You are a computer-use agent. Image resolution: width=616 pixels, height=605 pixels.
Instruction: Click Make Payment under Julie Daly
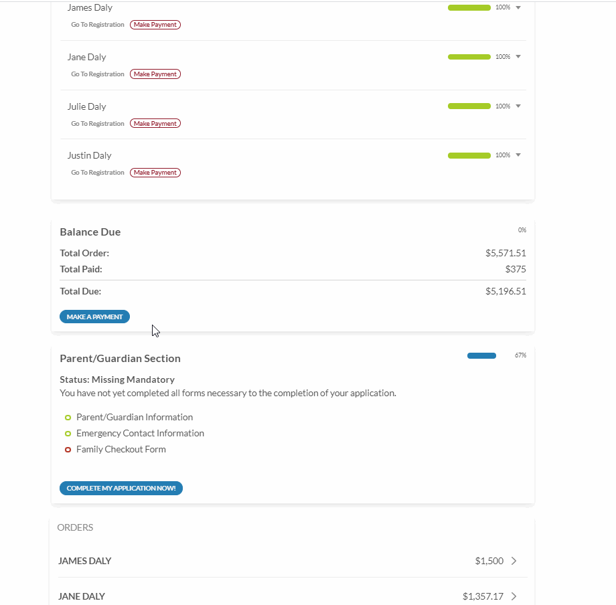pyautogui.click(x=155, y=124)
